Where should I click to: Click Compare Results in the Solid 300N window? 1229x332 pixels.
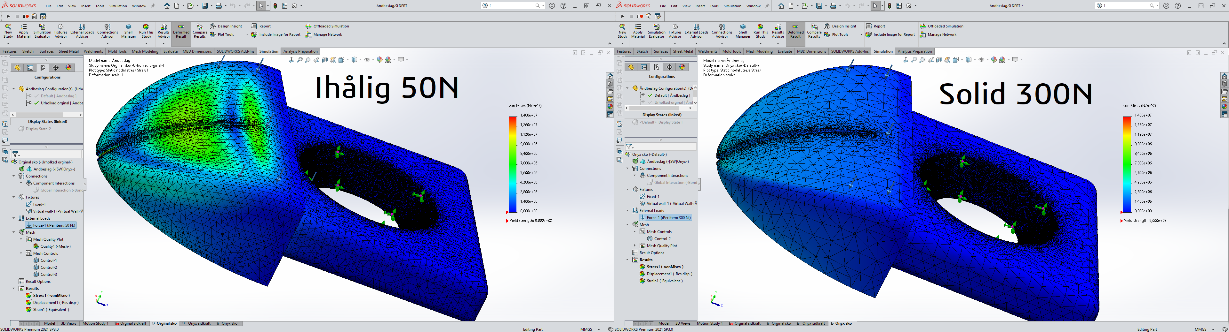[814, 31]
